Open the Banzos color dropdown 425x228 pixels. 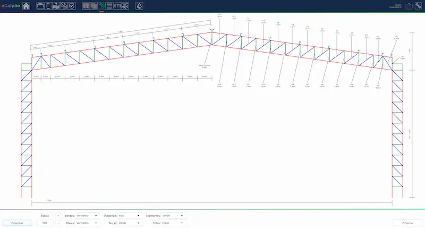pos(87,216)
